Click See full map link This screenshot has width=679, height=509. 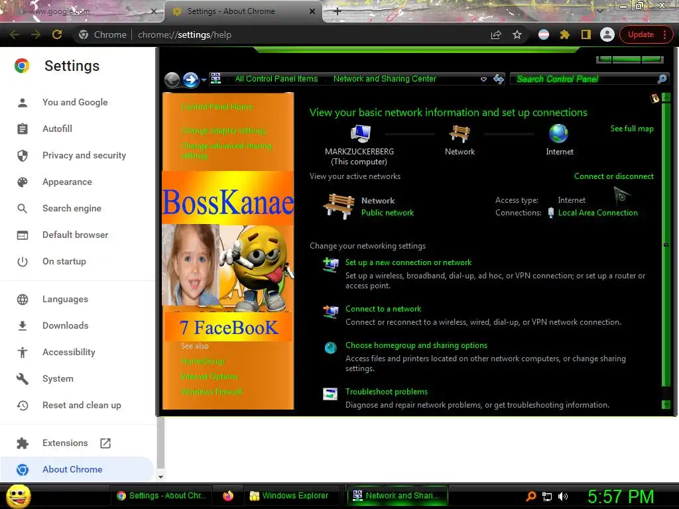point(632,129)
